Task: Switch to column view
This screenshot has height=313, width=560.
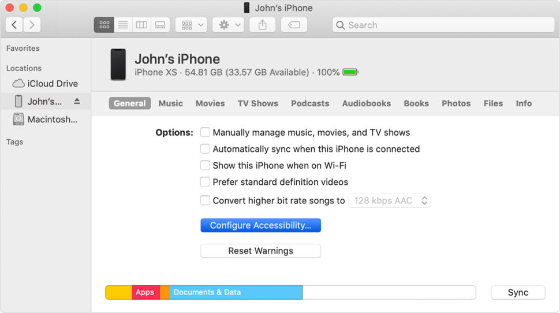Action: [141, 25]
